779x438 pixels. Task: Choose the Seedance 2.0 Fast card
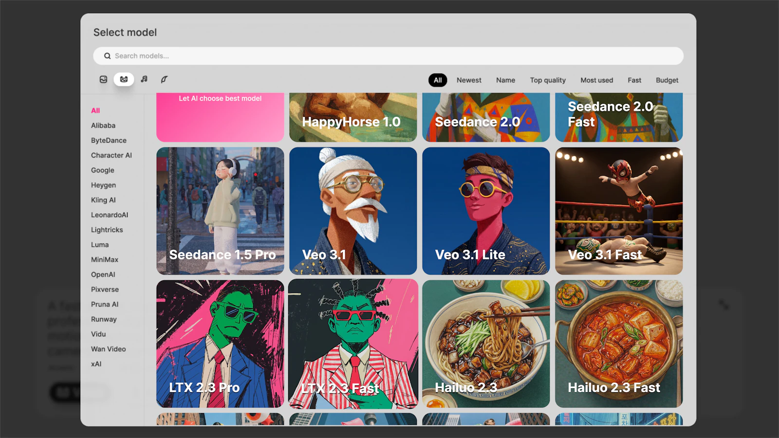click(x=619, y=117)
